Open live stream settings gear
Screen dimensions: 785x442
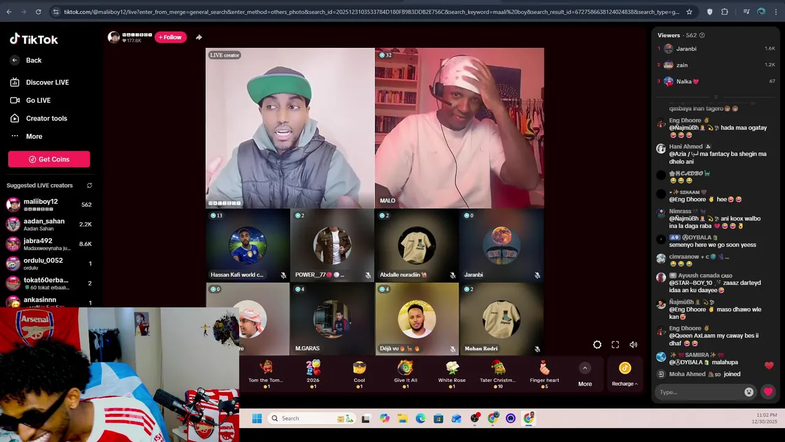pyautogui.click(x=597, y=345)
